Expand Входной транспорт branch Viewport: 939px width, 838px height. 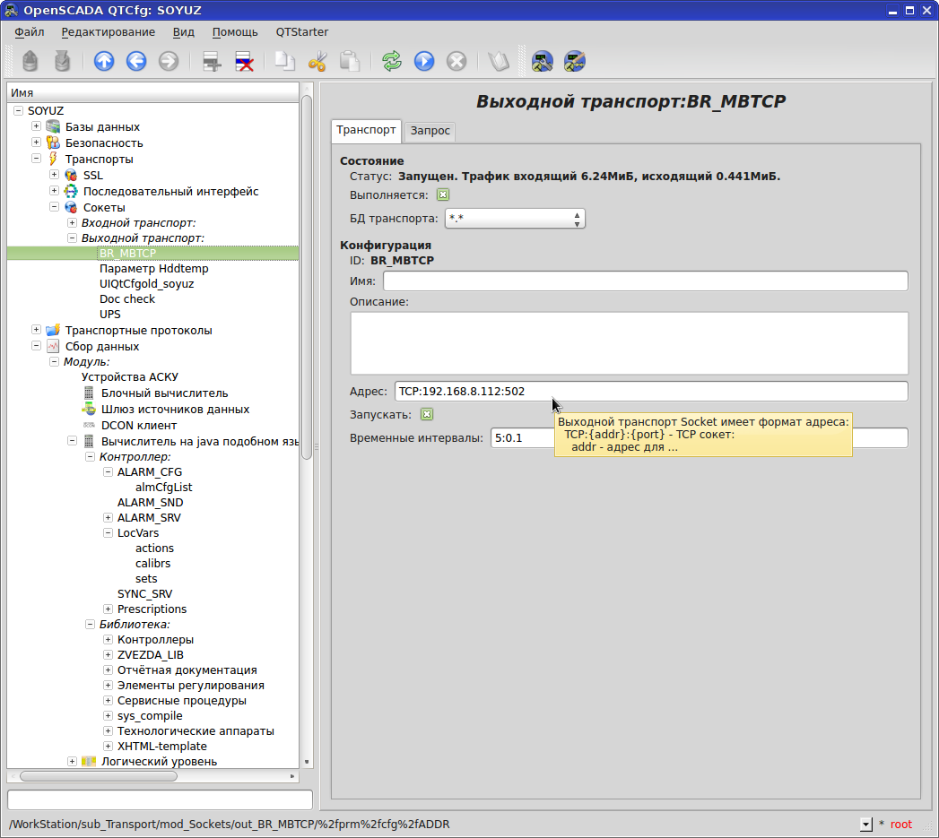coord(72,222)
